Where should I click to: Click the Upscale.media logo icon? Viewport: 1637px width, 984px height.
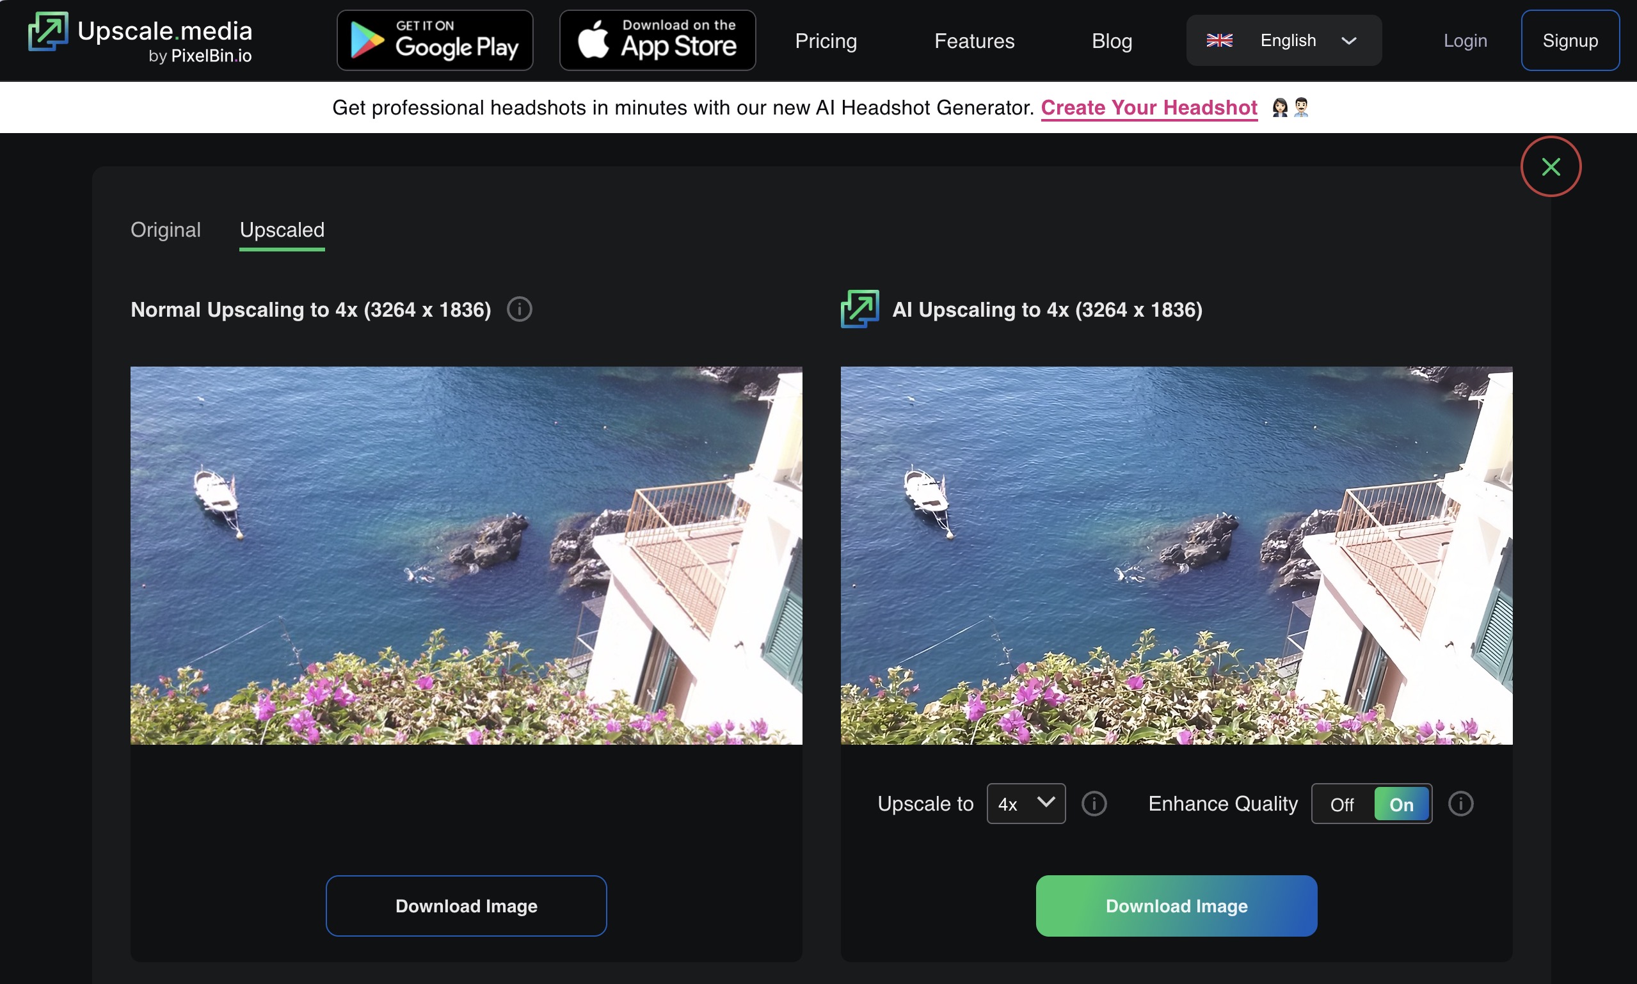tap(48, 31)
